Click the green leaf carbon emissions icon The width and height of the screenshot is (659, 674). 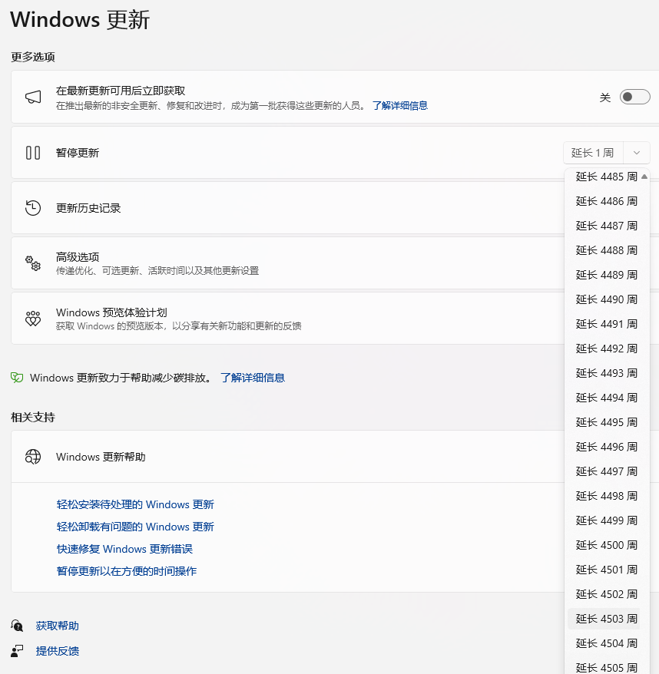[x=17, y=378]
